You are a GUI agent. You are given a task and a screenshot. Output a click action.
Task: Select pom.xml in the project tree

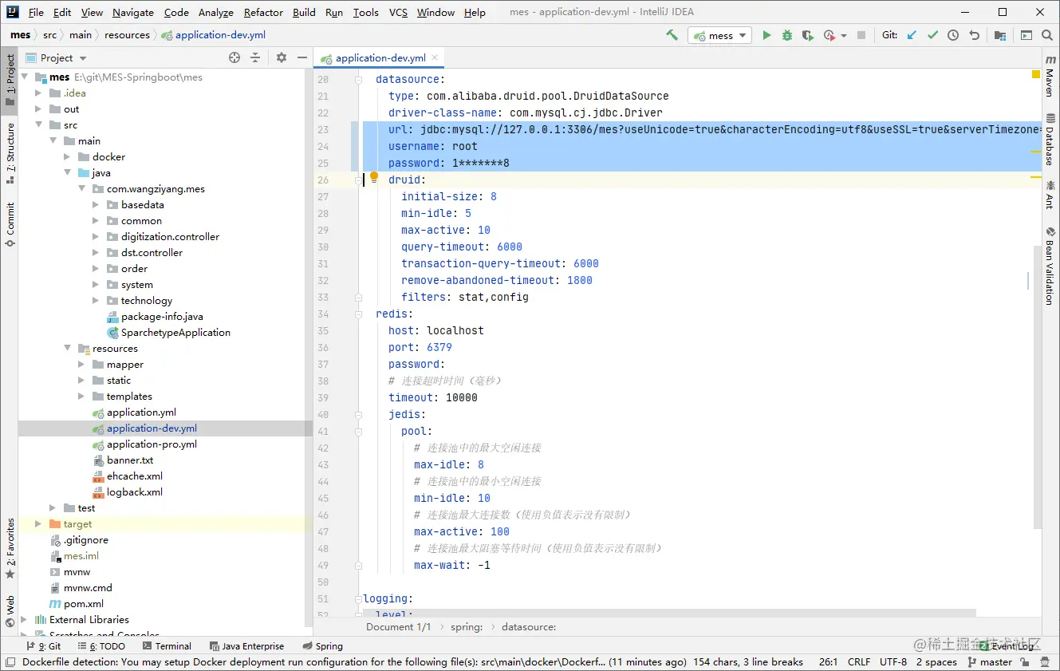pos(84,604)
